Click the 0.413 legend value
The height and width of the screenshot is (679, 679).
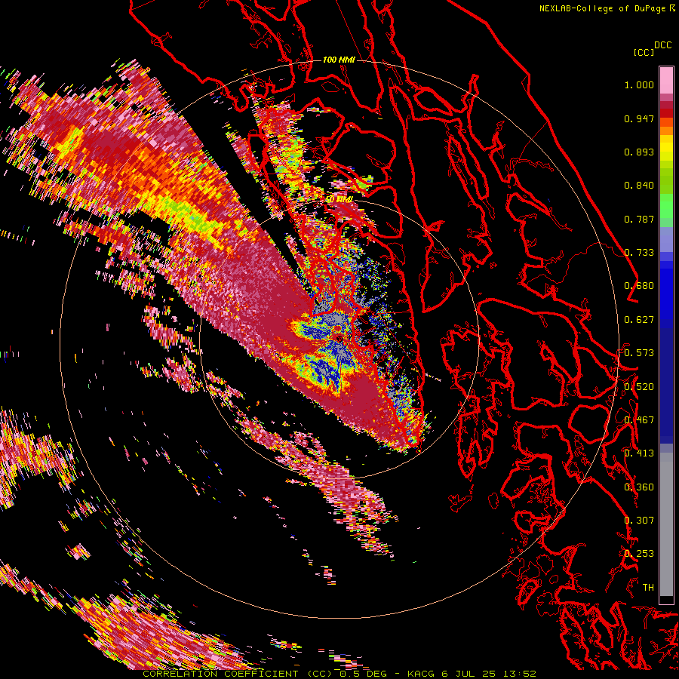[639, 453]
